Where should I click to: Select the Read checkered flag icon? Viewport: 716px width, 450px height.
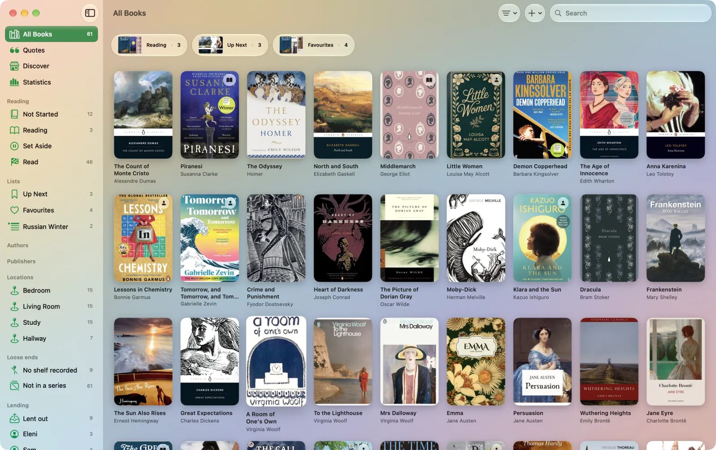click(x=15, y=162)
